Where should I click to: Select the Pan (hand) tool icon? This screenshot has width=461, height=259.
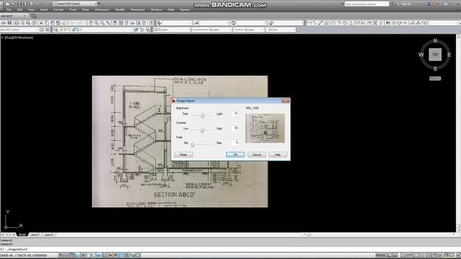(x=91, y=23)
